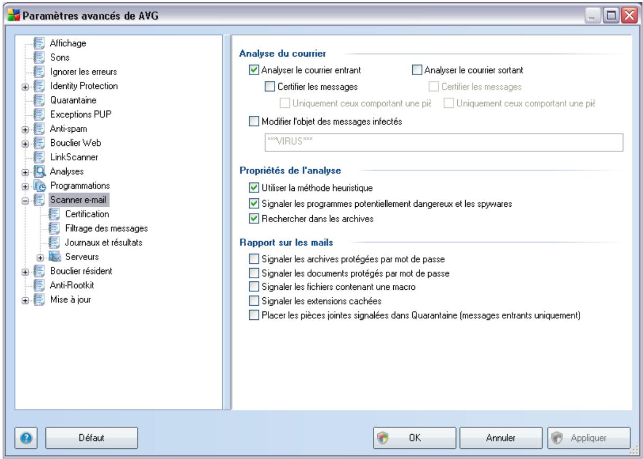Enable Signaler les extensions cachées
Screen dimensions: 643x459
coord(253,302)
